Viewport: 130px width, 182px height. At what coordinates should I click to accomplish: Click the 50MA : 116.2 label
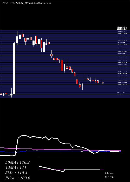coord(17,162)
